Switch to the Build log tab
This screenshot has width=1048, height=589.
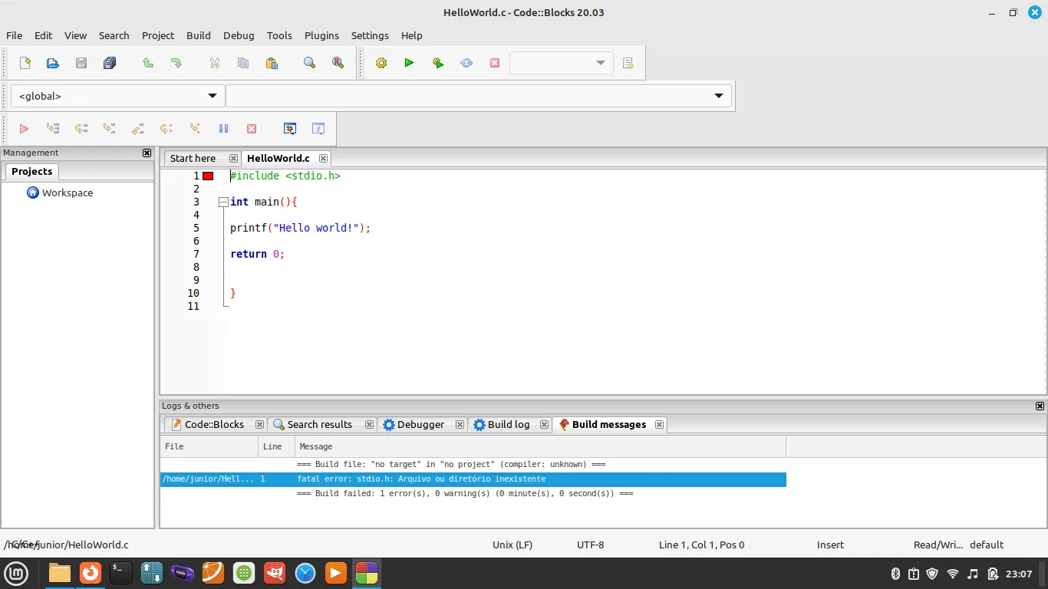pyautogui.click(x=508, y=424)
